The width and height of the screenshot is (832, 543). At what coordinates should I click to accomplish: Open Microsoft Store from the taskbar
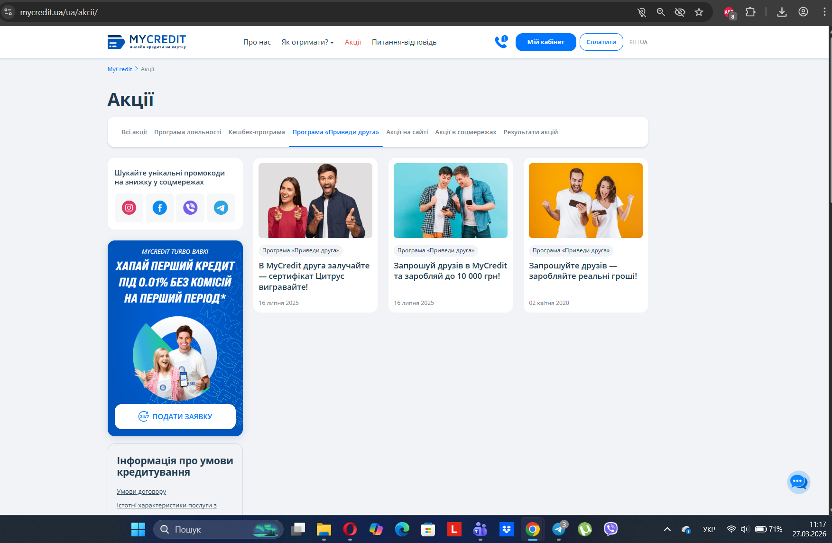tap(428, 529)
